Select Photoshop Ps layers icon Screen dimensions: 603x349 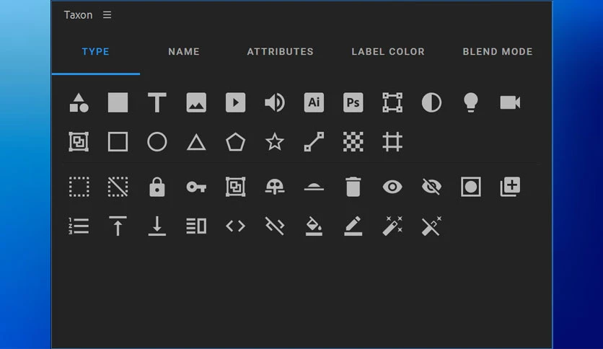(x=353, y=102)
